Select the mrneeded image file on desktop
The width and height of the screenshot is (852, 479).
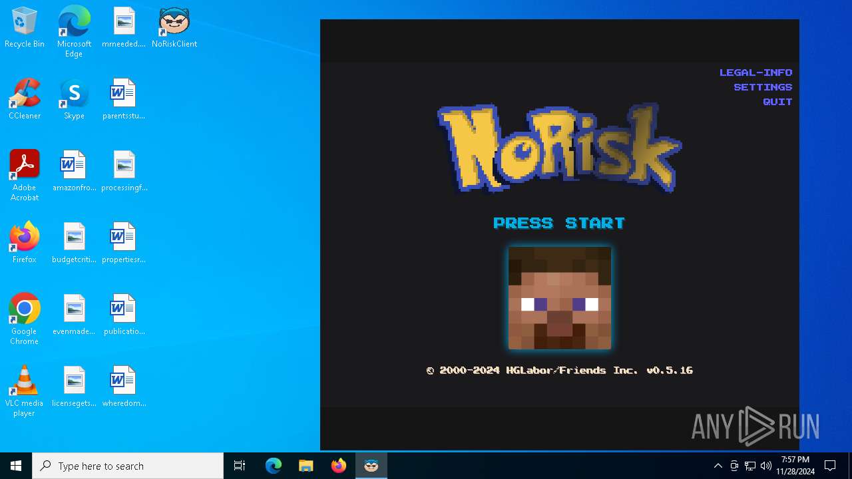[124, 28]
